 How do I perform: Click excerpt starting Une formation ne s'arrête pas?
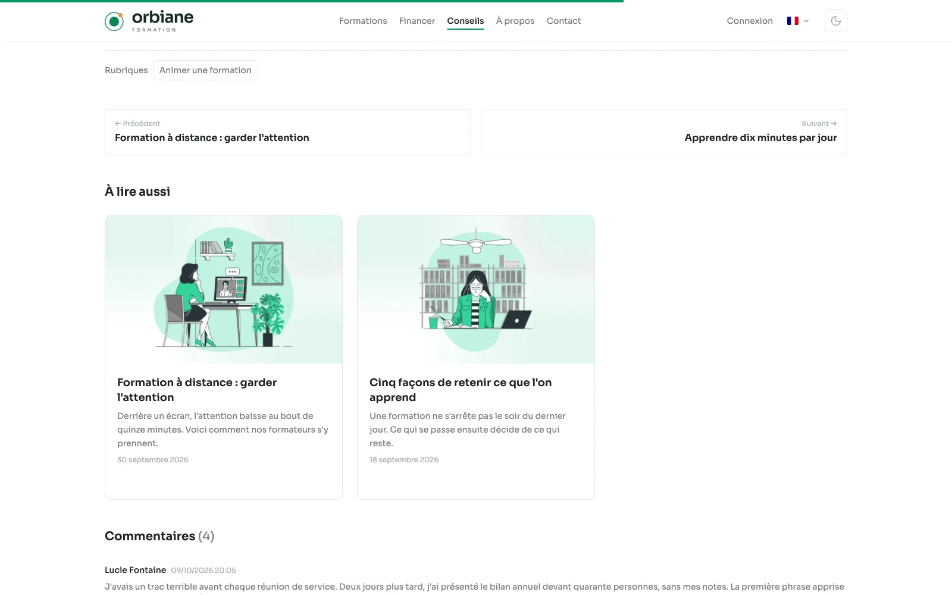(x=468, y=430)
